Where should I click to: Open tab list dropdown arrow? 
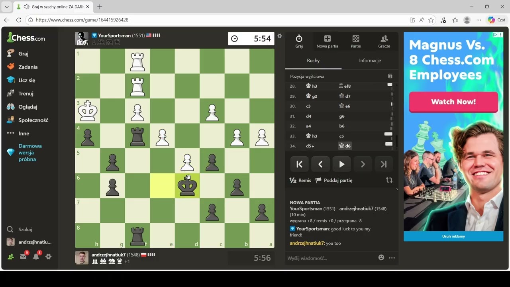click(7, 7)
